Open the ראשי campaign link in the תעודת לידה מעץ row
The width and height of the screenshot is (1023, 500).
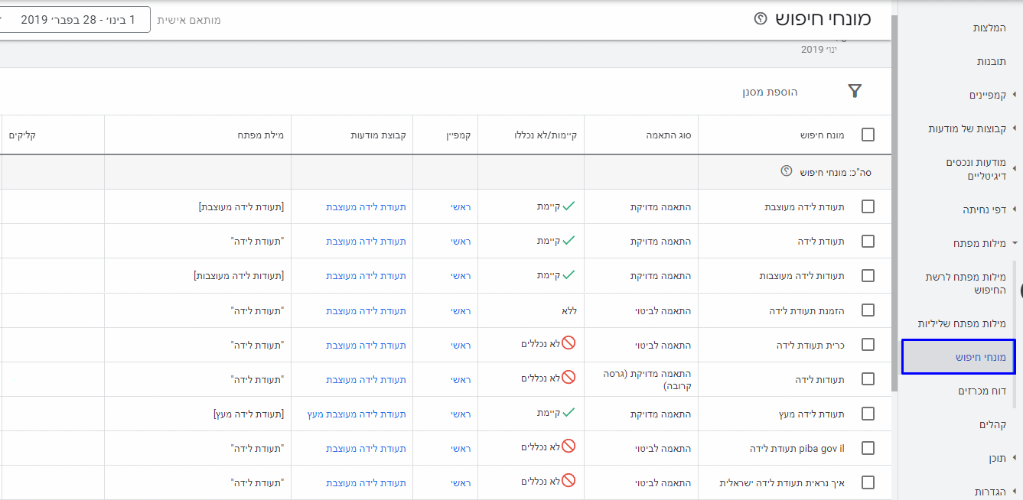(461, 414)
